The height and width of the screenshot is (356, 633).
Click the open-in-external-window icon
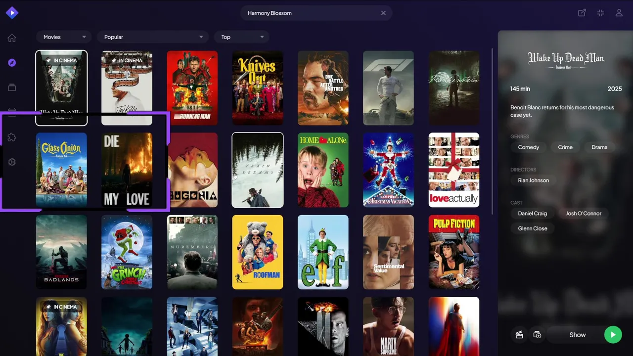(x=582, y=13)
